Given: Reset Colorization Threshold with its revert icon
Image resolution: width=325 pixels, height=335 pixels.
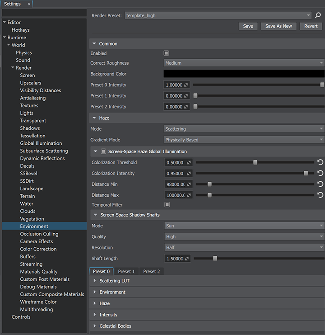Looking at the screenshot, I should 320,162.
